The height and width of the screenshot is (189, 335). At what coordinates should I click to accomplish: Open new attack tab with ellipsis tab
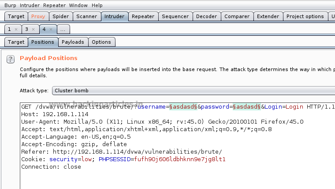(x=63, y=29)
